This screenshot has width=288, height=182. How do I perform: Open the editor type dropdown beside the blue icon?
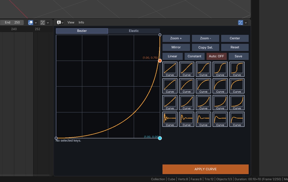point(36,22)
